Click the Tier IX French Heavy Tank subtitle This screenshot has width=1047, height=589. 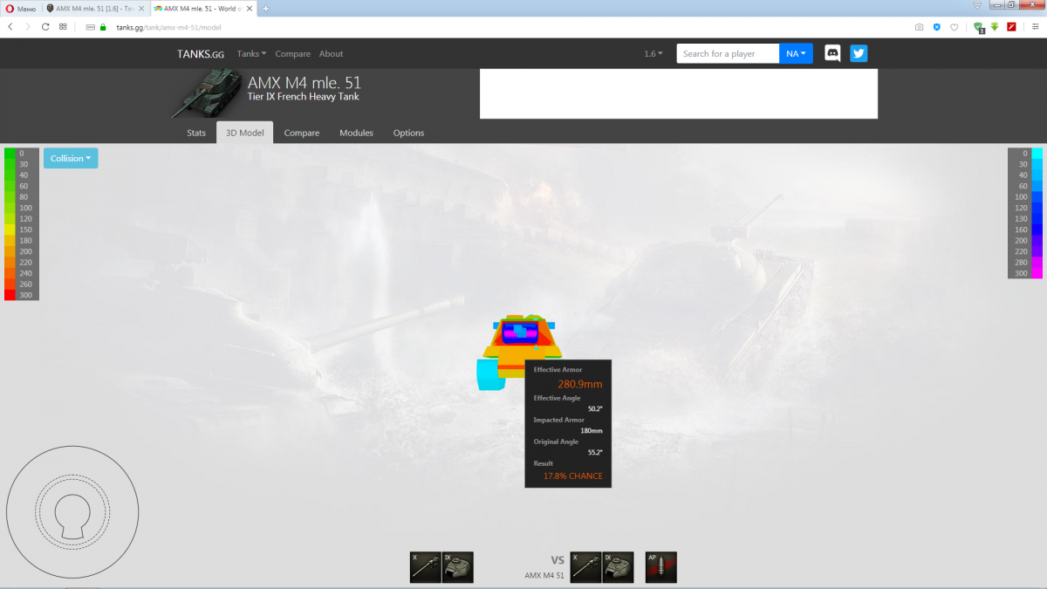304,97
